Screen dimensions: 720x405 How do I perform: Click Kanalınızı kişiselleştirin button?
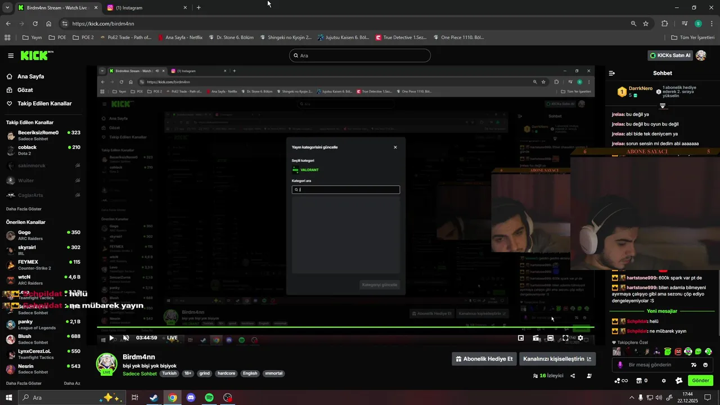(557, 359)
